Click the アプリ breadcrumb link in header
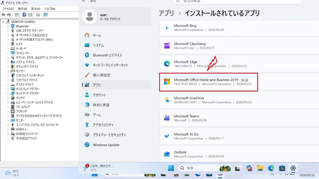The height and width of the screenshot is (179, 319). 166,13
